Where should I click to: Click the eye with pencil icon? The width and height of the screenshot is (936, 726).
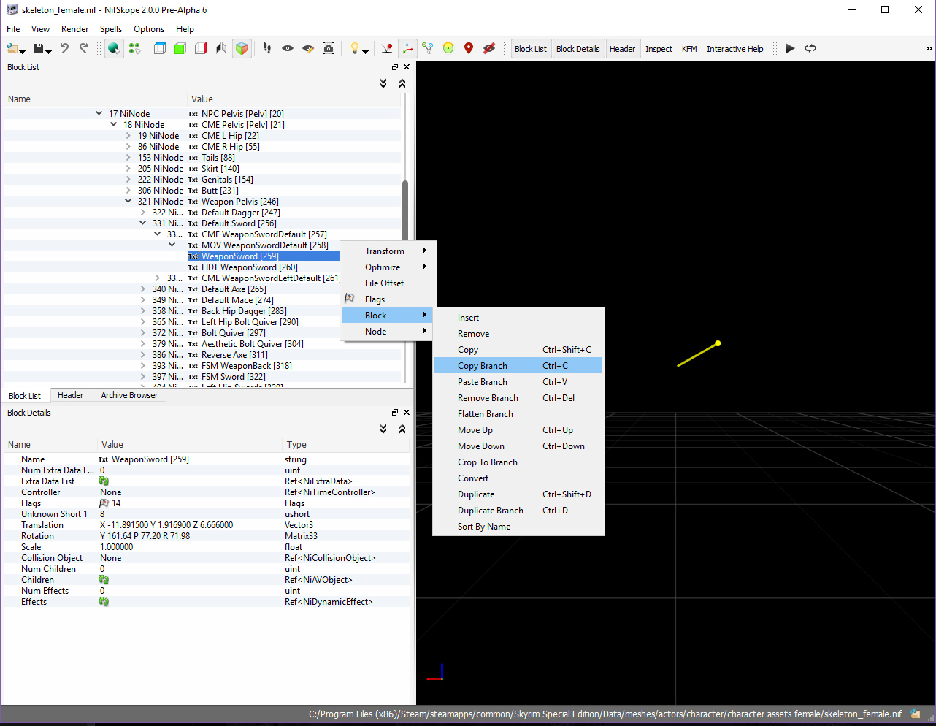[308, 49]
